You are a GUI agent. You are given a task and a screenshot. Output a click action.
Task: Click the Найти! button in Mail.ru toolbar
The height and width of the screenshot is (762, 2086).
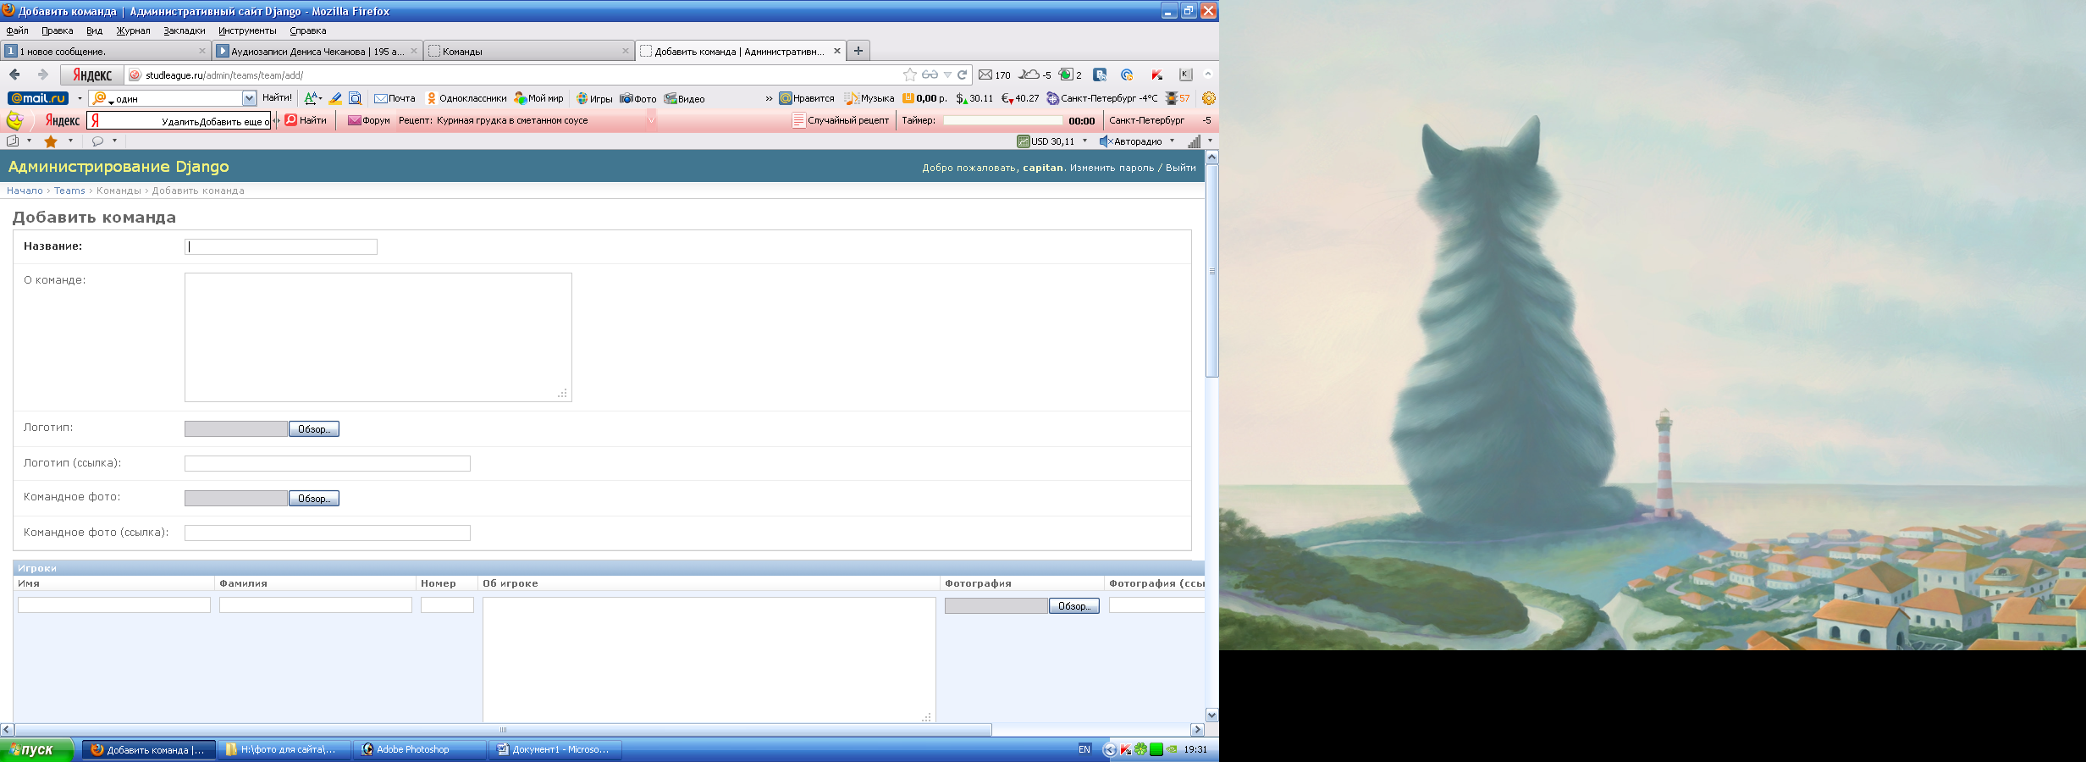(277, 98)
